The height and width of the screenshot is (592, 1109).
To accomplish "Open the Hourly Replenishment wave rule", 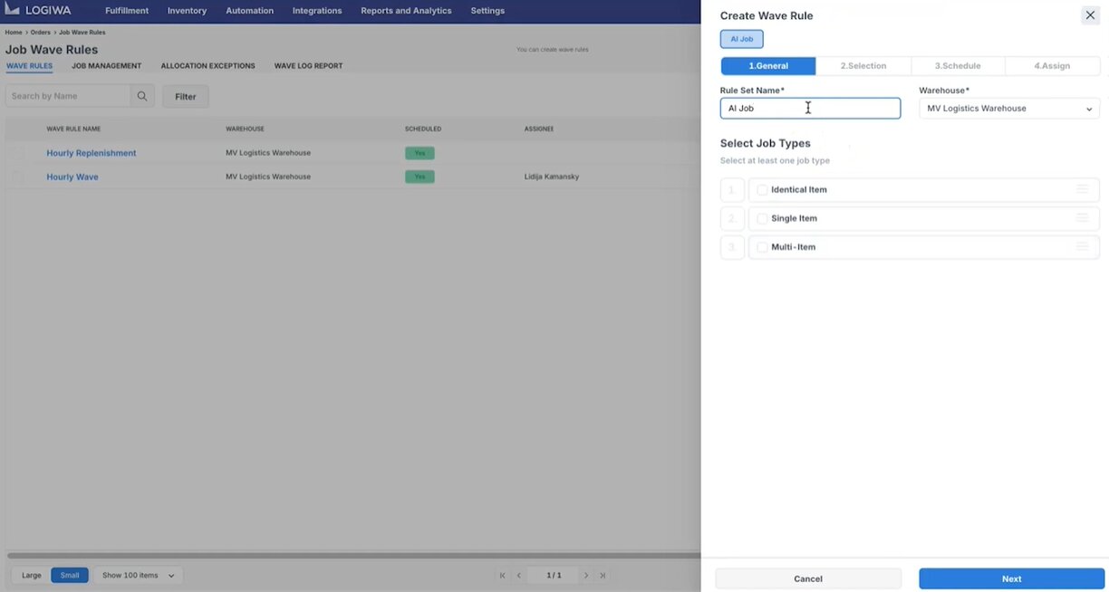I will click(x=92, y=153).
